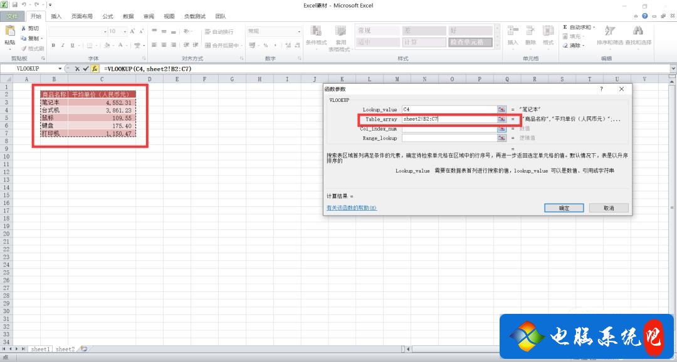This screenshot has width=677, height=362.
Task: Switch to the 视图 (View) tab
Action: 169,16
